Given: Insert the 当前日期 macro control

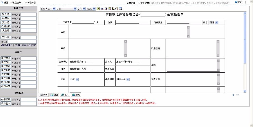Looking at the screenshot, I should coord(6,74).
